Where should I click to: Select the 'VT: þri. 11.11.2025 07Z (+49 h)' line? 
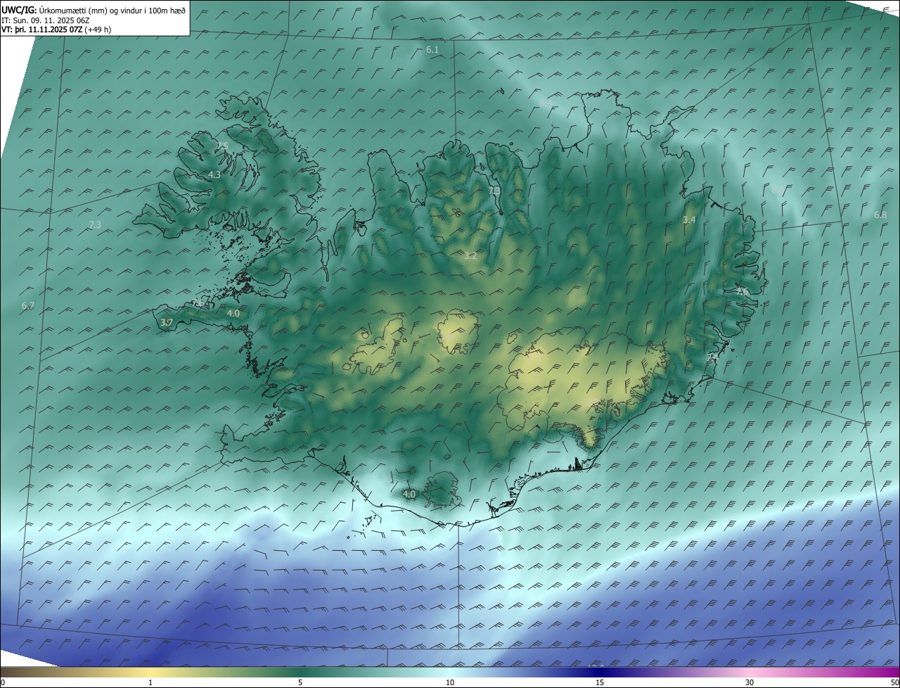56,30
